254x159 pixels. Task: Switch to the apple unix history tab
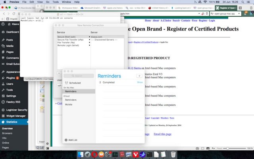tap(113, 8)
